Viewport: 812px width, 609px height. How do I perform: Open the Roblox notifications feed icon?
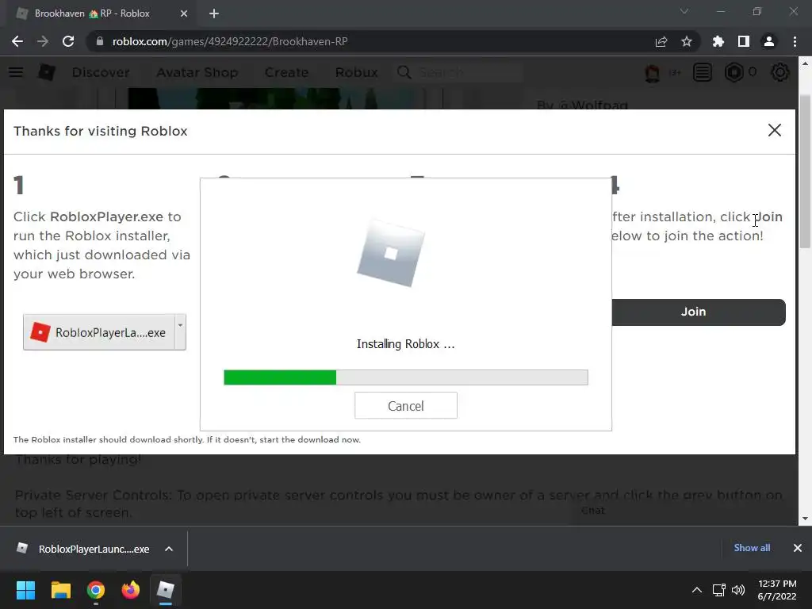tap(703, 72)
